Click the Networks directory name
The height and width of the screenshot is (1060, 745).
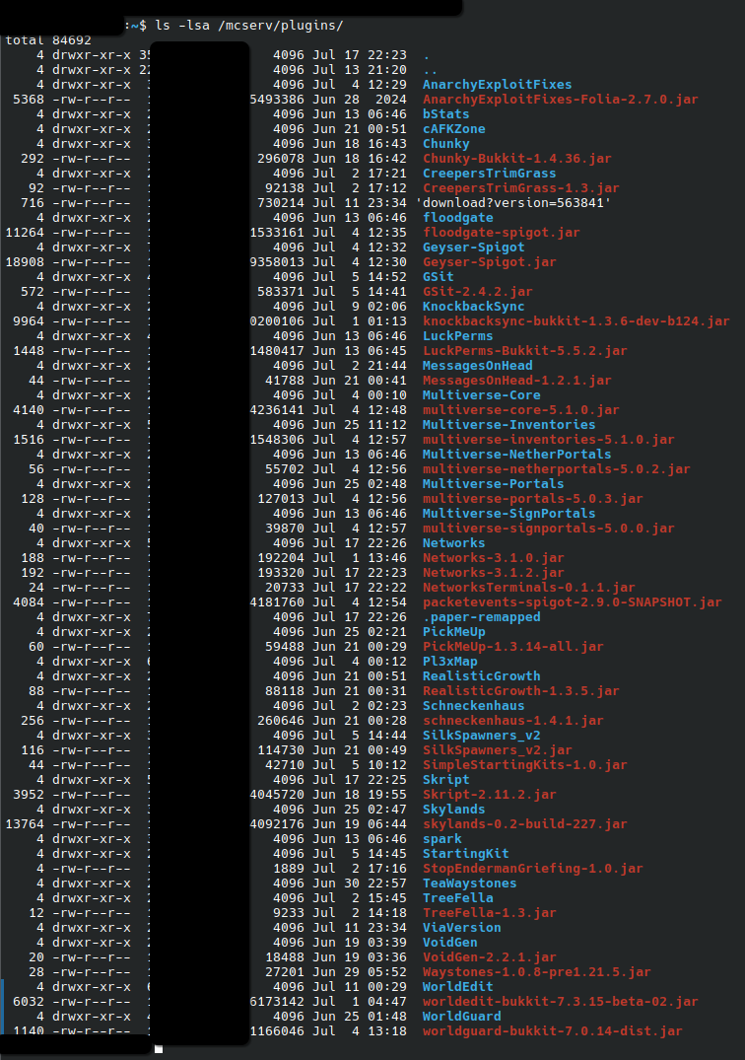(x=454, y=543)
